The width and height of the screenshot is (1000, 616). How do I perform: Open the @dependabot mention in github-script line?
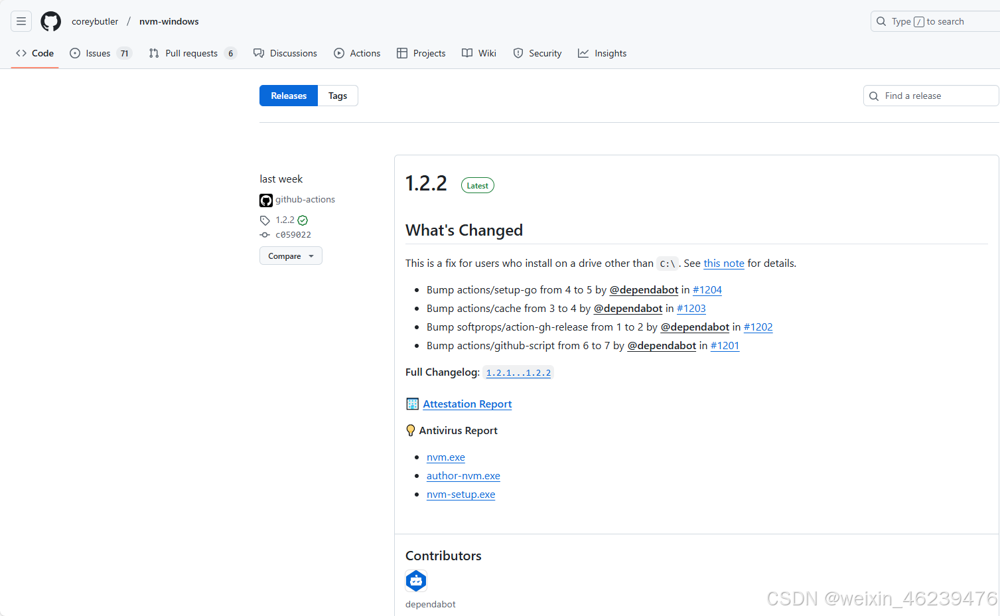662,346
